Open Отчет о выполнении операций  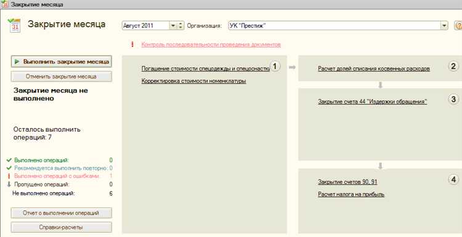click(61, 213)
